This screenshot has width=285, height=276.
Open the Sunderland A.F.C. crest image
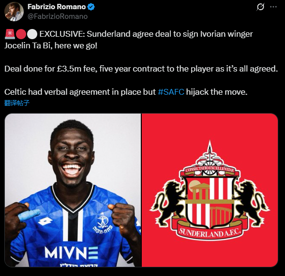[210, 190]
